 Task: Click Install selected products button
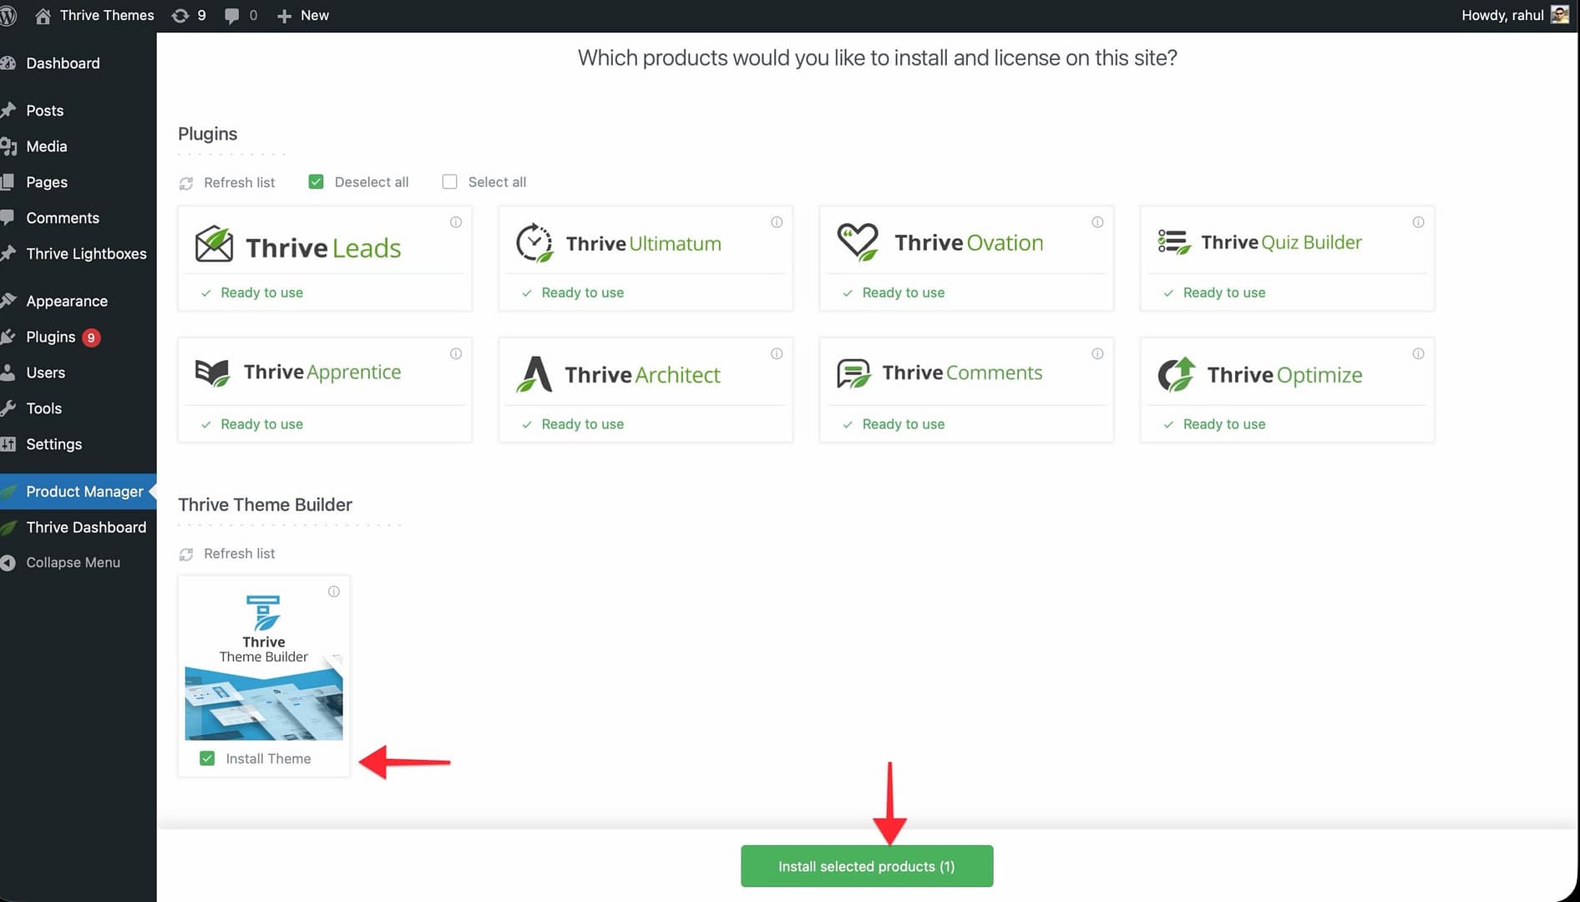click(866, 866)
